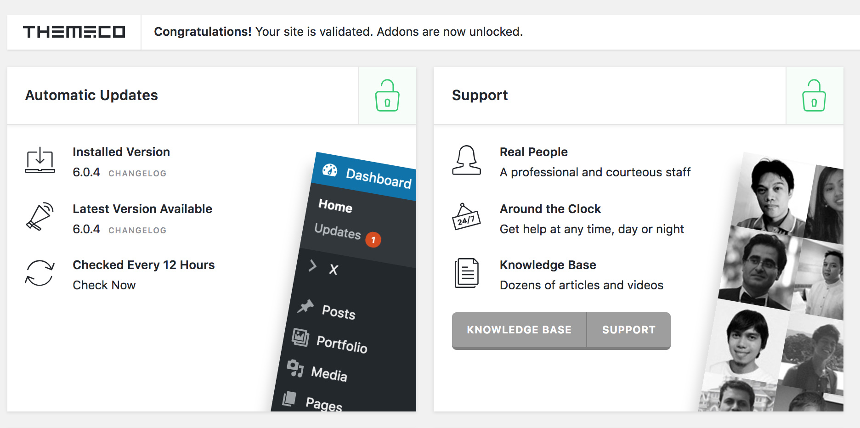Click the Themeco logo

point(74,32)
